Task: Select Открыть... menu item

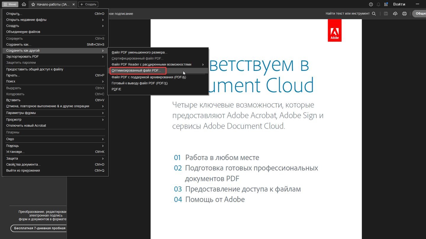Action: pyautogui.click(x=55, y=14)
